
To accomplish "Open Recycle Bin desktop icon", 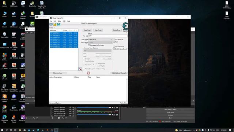I will [4, 35].
